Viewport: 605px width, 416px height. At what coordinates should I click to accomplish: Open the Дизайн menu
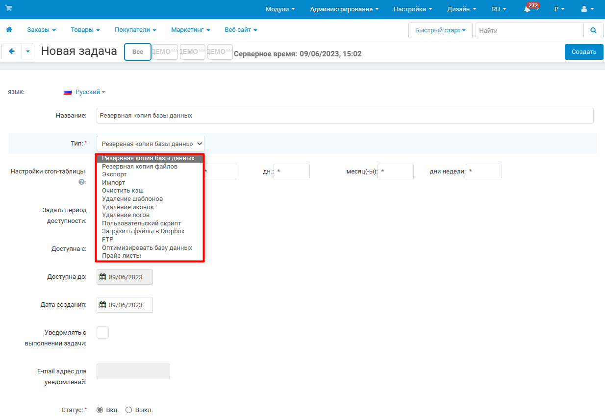(x=462, y=9)
